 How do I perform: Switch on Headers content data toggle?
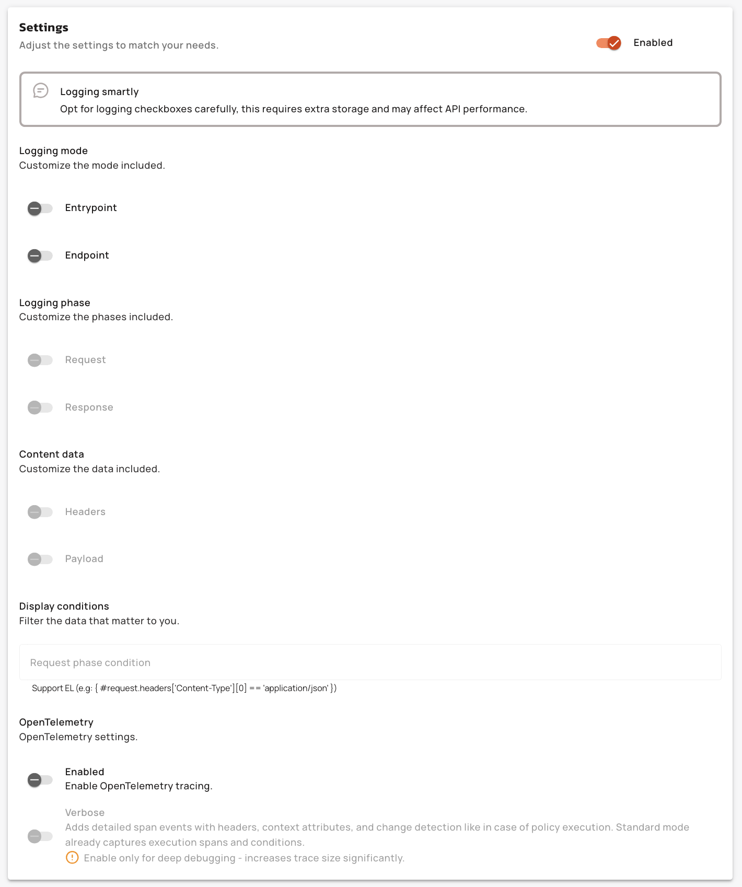[x=40, y=512]
